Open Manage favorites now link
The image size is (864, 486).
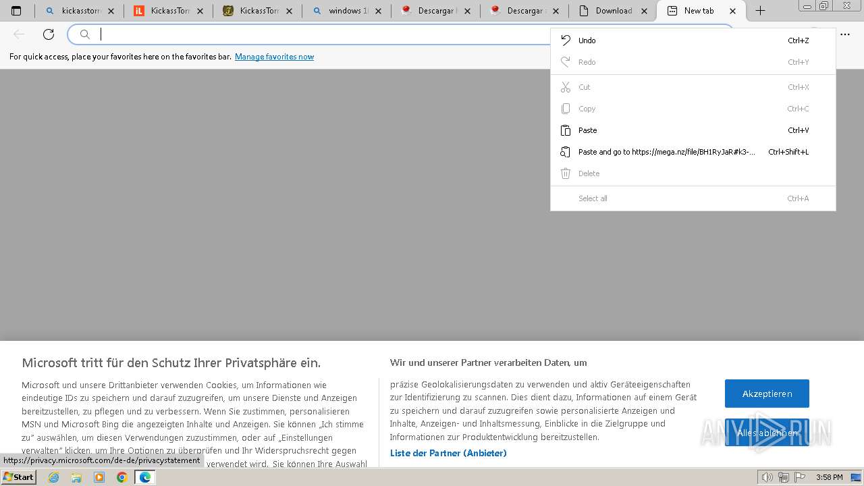(274, 57)
